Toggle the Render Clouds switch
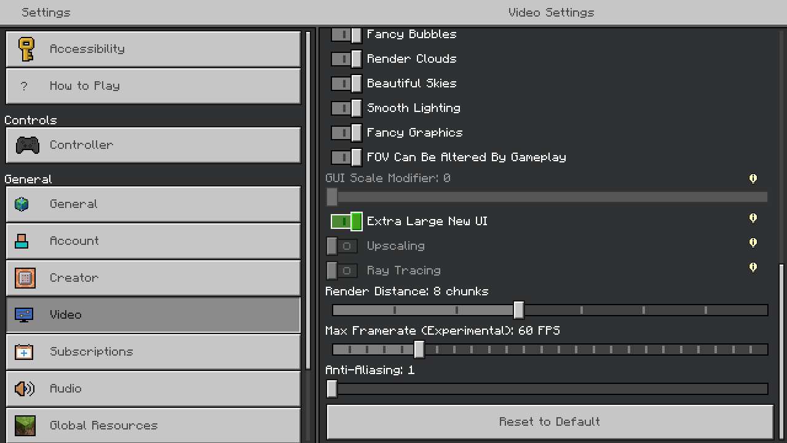The image size is (787, 443). [346, 59]
